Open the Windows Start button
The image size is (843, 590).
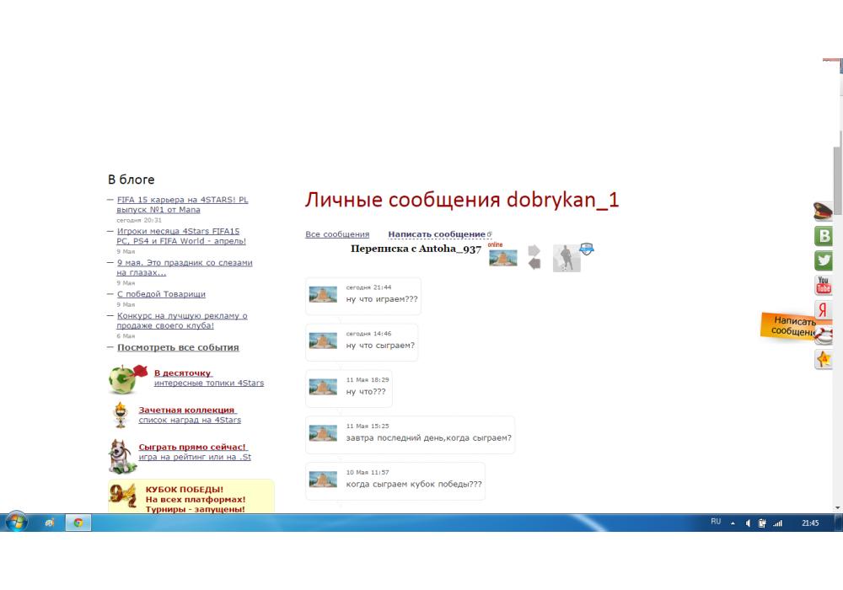pyautogui.click(x=15, y=522)
